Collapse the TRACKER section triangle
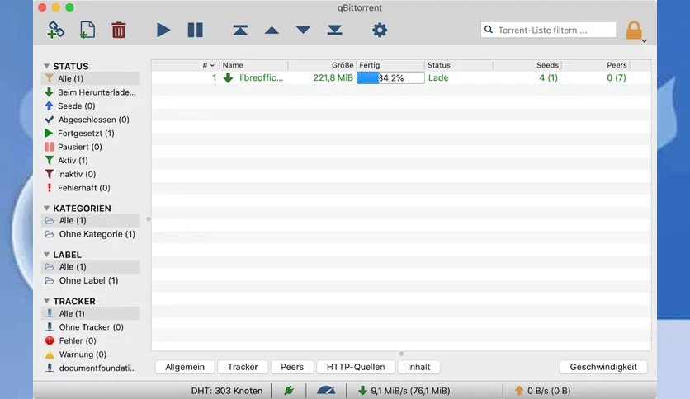Image resolution: width=690 pixels, height=399 pixels. (x=46, y=301)
